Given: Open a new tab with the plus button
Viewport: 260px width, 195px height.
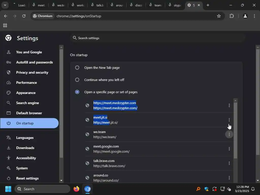Looking at the screenshot, I should point(208,5).
